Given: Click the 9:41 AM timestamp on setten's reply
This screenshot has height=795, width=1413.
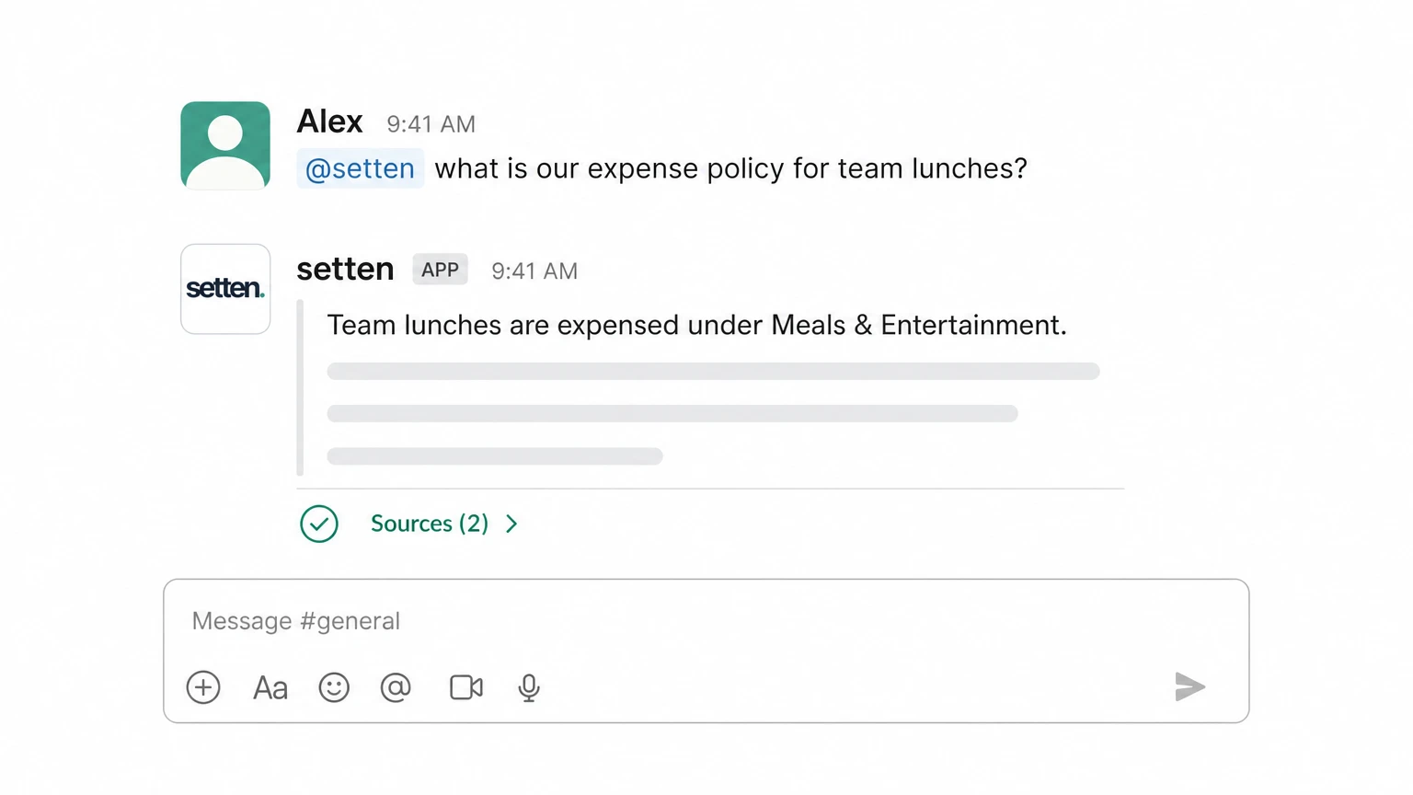Looking at the screenshot, I should [534, 271].
